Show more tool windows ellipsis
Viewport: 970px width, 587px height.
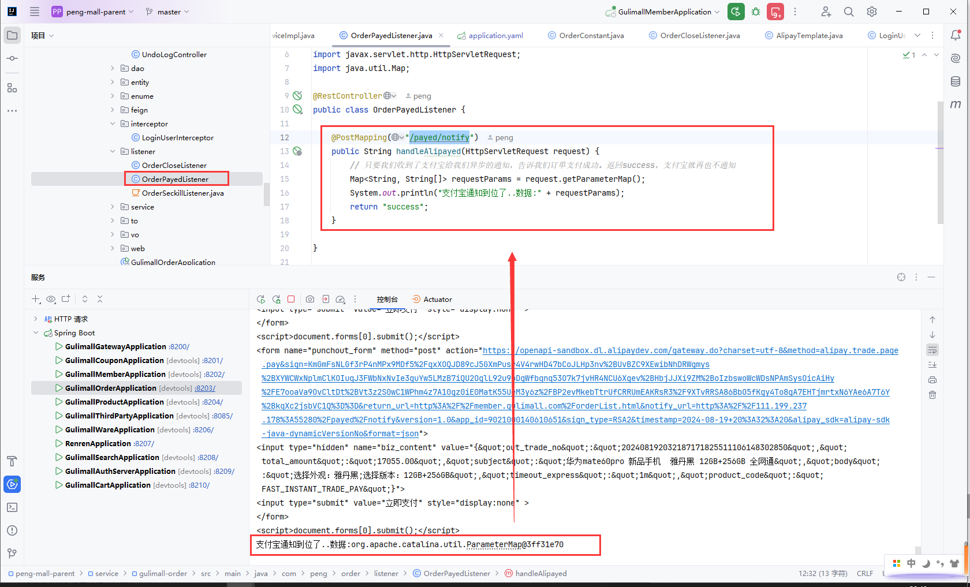(x=12, y=111)
